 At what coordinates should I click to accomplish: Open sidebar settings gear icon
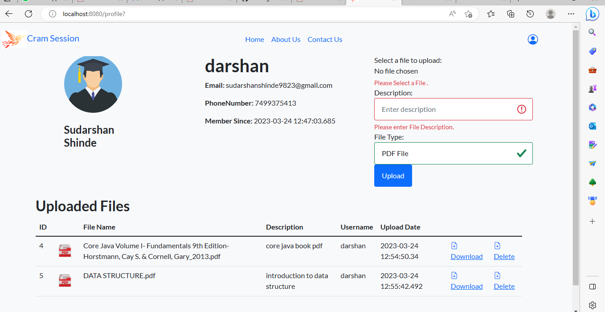pyautogui.click(x=592, y=305)
